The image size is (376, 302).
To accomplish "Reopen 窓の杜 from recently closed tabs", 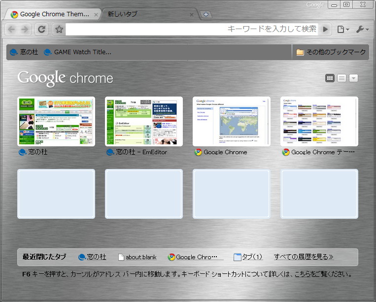I will [92, 257].
